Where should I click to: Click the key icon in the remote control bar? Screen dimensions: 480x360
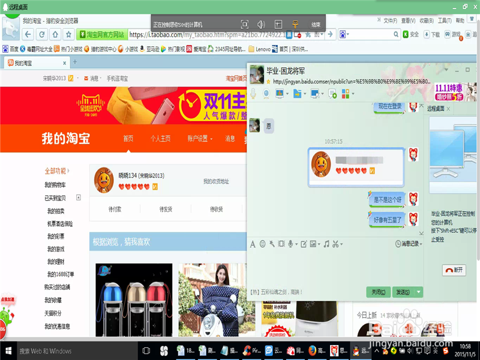pyautogui.click(x=295, y=23)
